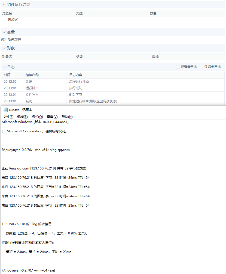Enable the 仅查看日志 checkbox

point(178,67)
